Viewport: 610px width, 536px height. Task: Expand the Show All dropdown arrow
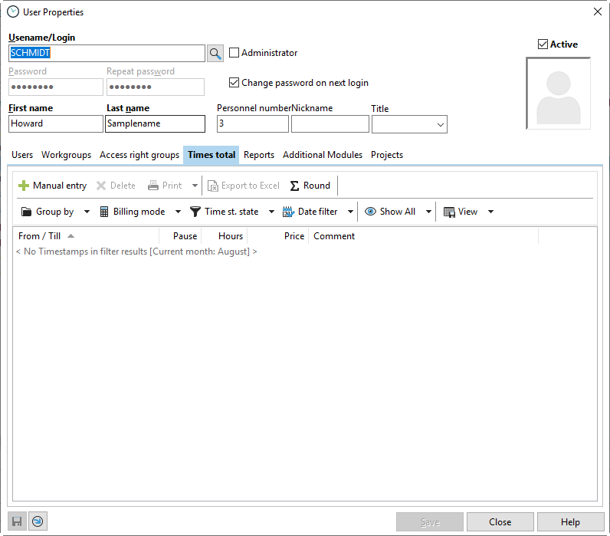pos(428,212)
